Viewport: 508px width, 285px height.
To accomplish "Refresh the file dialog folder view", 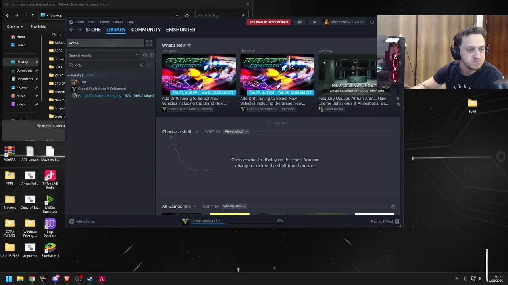I will [x=187, y=15].
